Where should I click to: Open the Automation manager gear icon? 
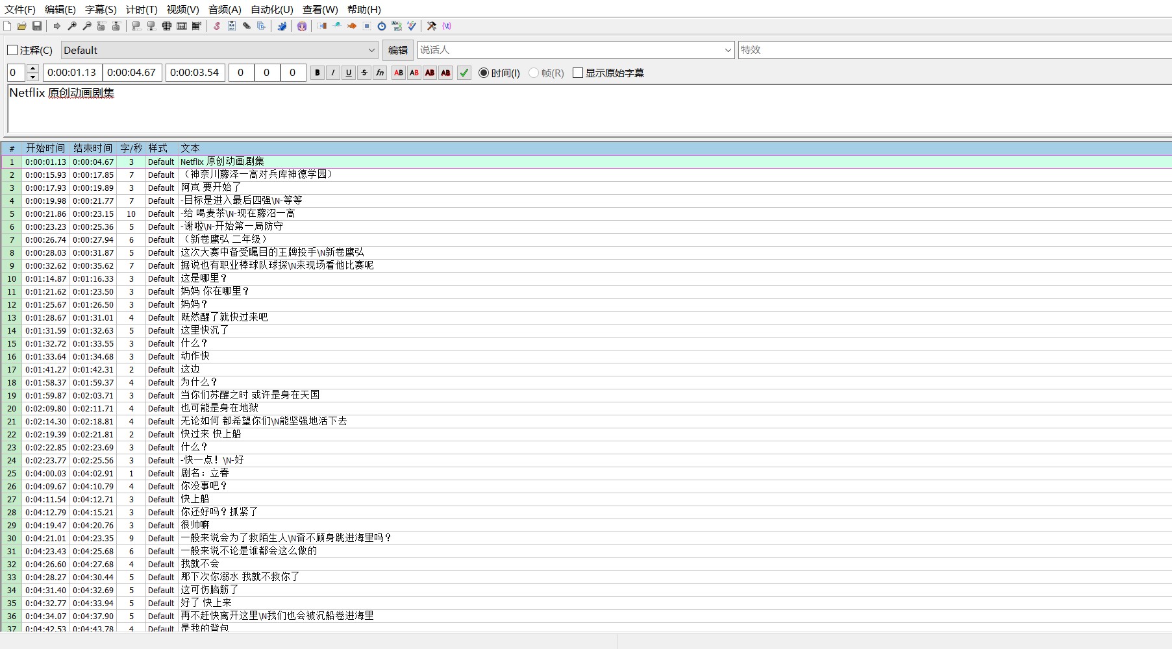tap(282, 26)
